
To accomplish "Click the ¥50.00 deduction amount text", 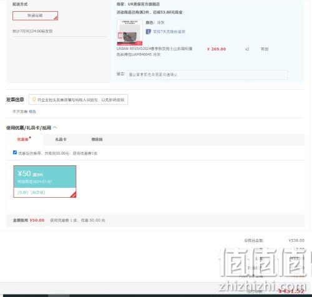I will coord(37,220).
